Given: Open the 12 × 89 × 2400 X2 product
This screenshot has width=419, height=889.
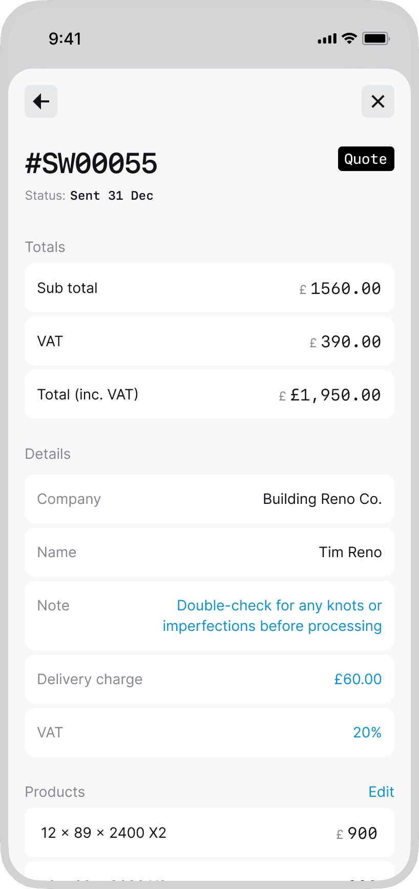Looking at the screenshot, I should click(x=209, y=833).
